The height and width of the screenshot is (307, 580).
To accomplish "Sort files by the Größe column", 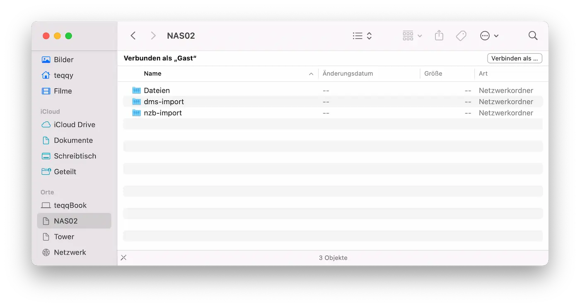I will click(433, 74).
